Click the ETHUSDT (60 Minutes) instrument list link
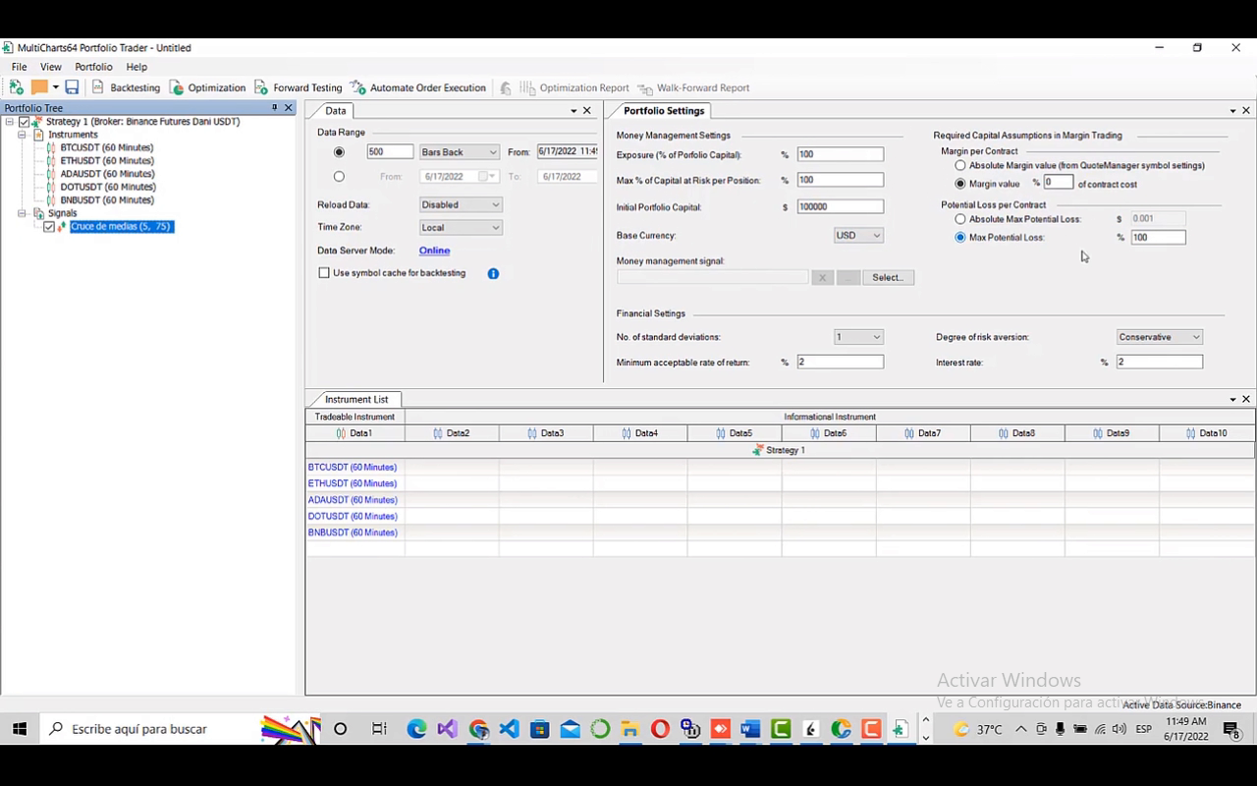Screen dimensions: 1257x786 point(353,483)
